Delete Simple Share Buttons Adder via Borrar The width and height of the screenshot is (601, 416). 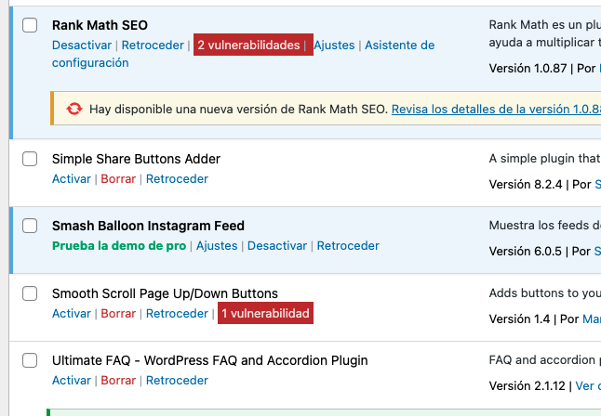tap(118, 178)
